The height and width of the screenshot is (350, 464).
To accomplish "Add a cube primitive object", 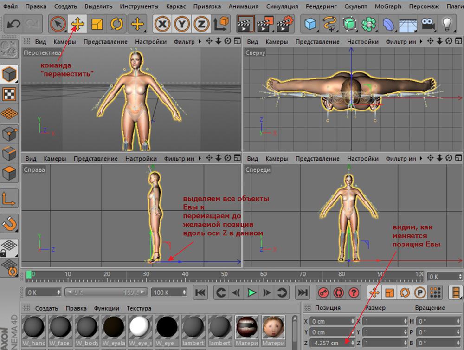I will point(310,23).
